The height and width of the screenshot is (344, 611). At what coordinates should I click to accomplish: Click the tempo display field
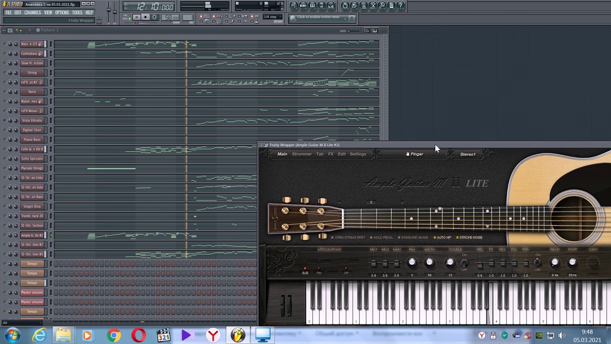[170, 18]
